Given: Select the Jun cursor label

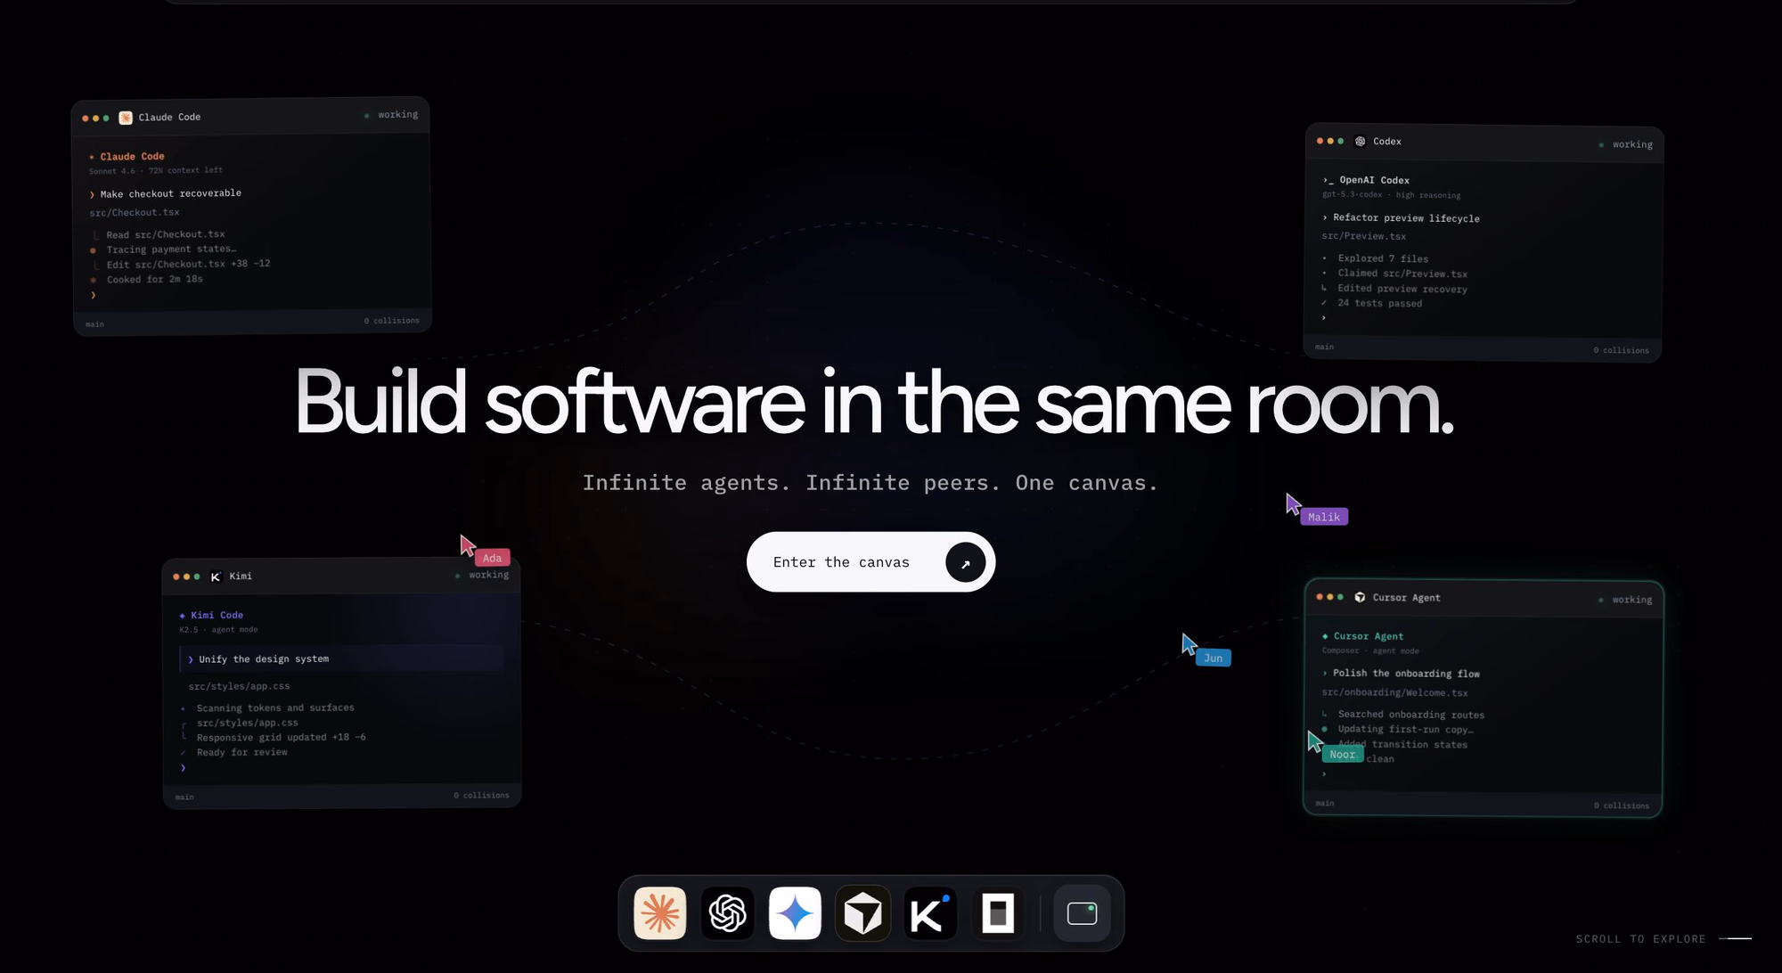Looking at the screenshot, I should [x=1213, y=658].
